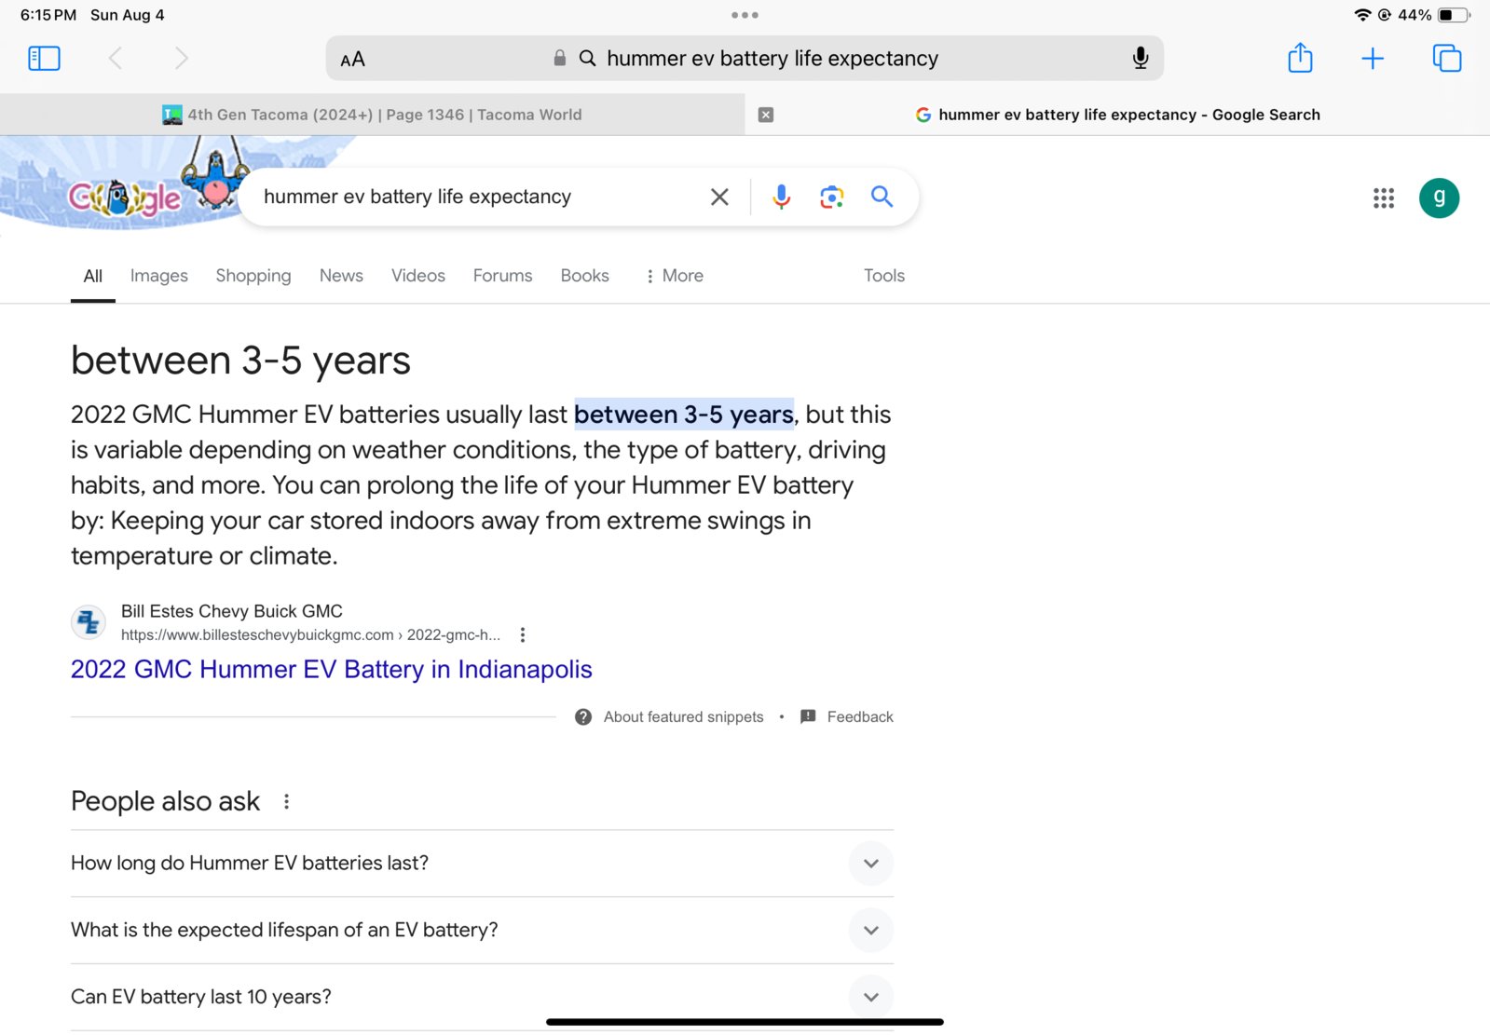Image resolution: width=1490 pixels, height=1035 pixels.
Task: Switch to Books results
Action: pyautogui.click(x=584, y=276)
